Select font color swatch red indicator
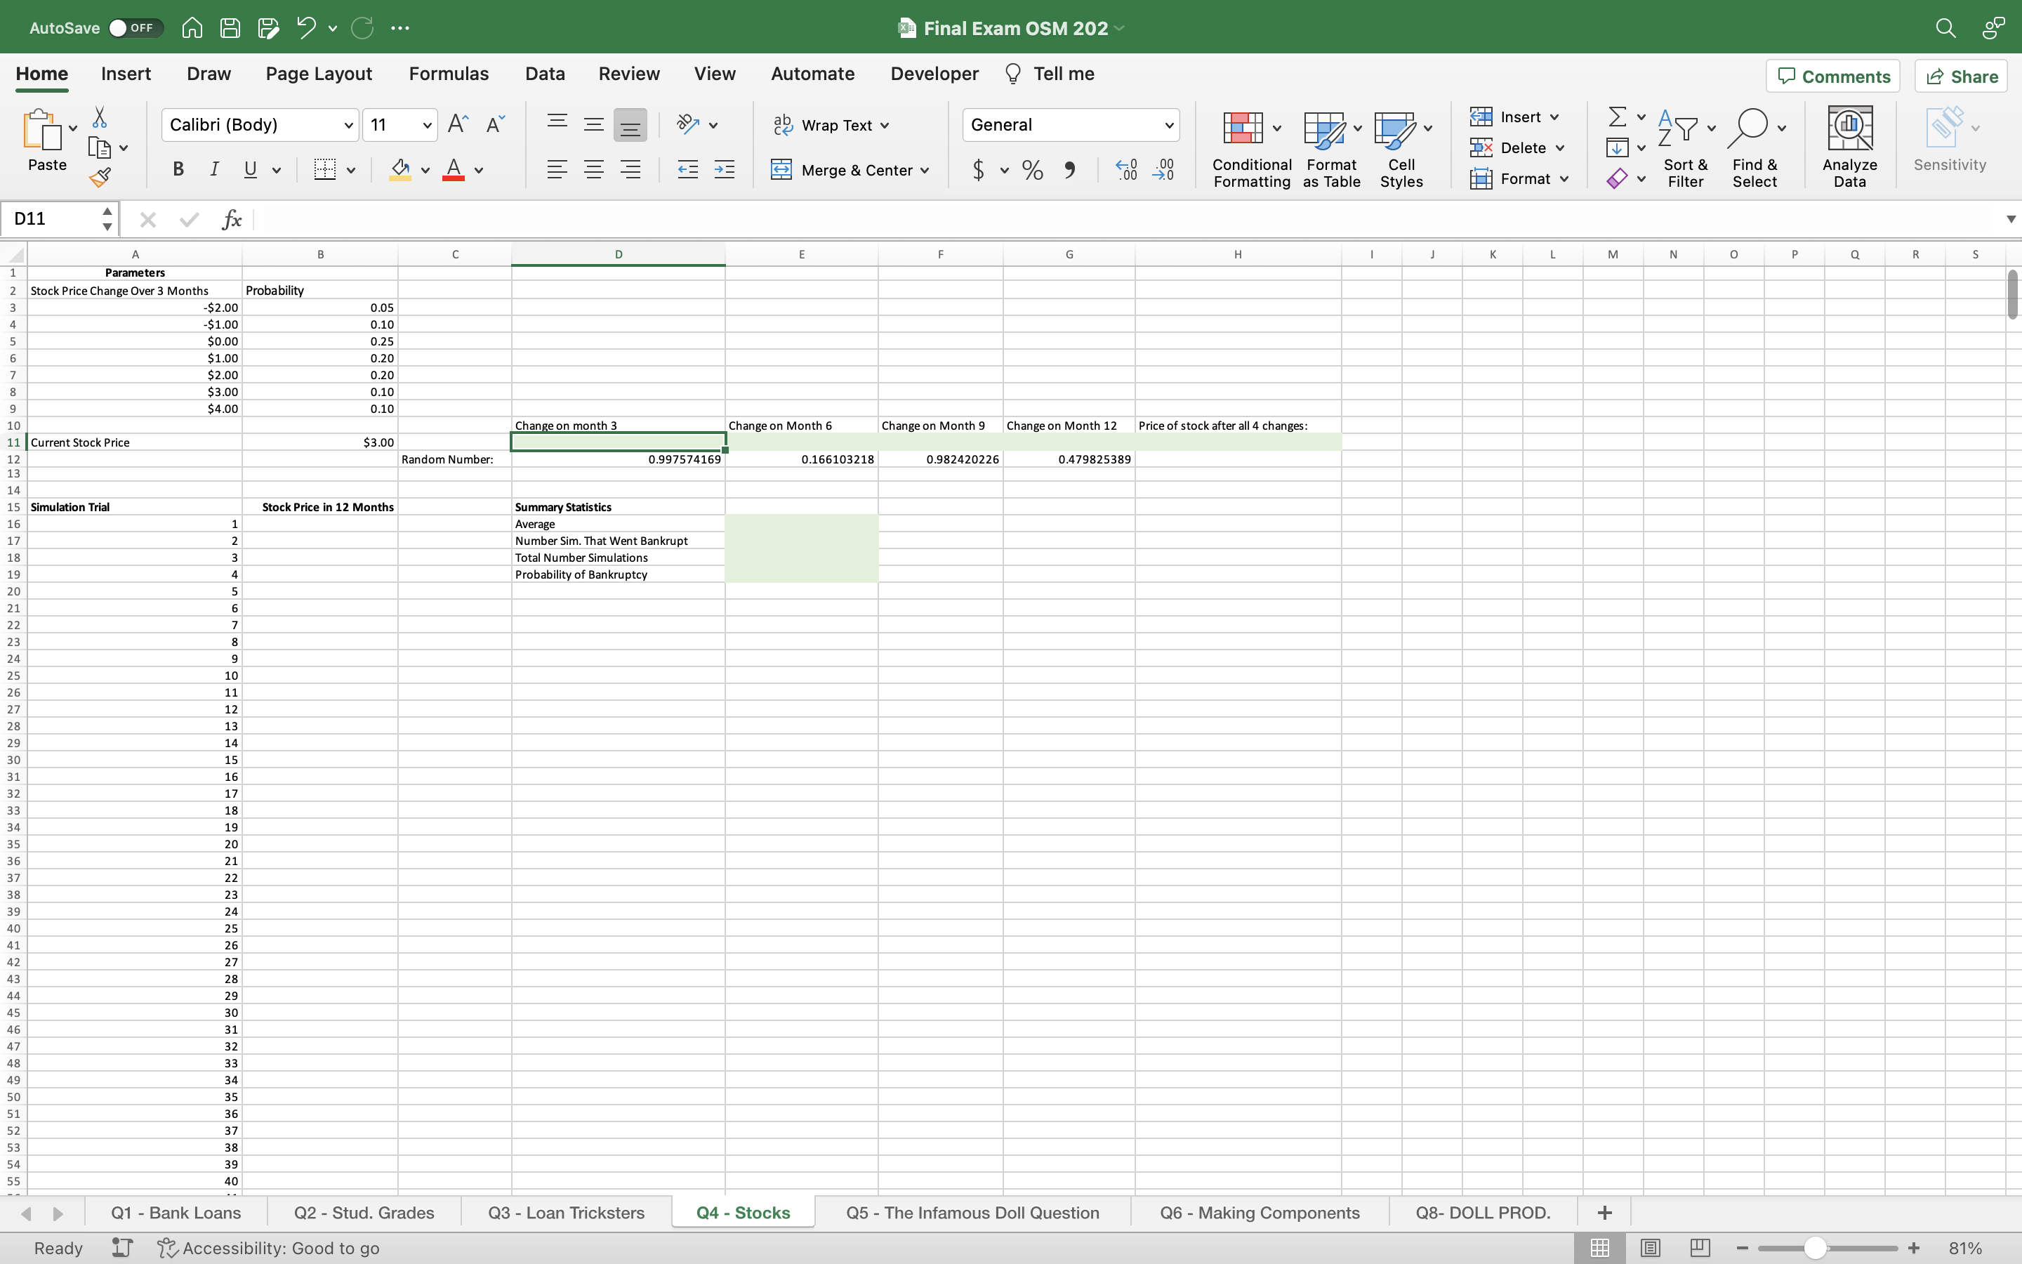Image resolution: width=2022 pixels, height=1264 pixels. [x=453, y=179]
